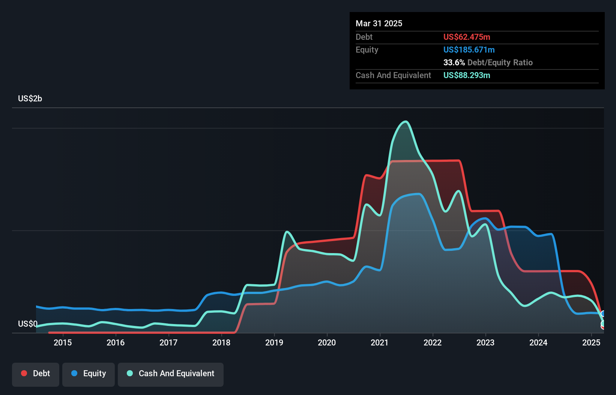
Task: Click the 2024 x-axis label
Action: (x=538, y=342)
